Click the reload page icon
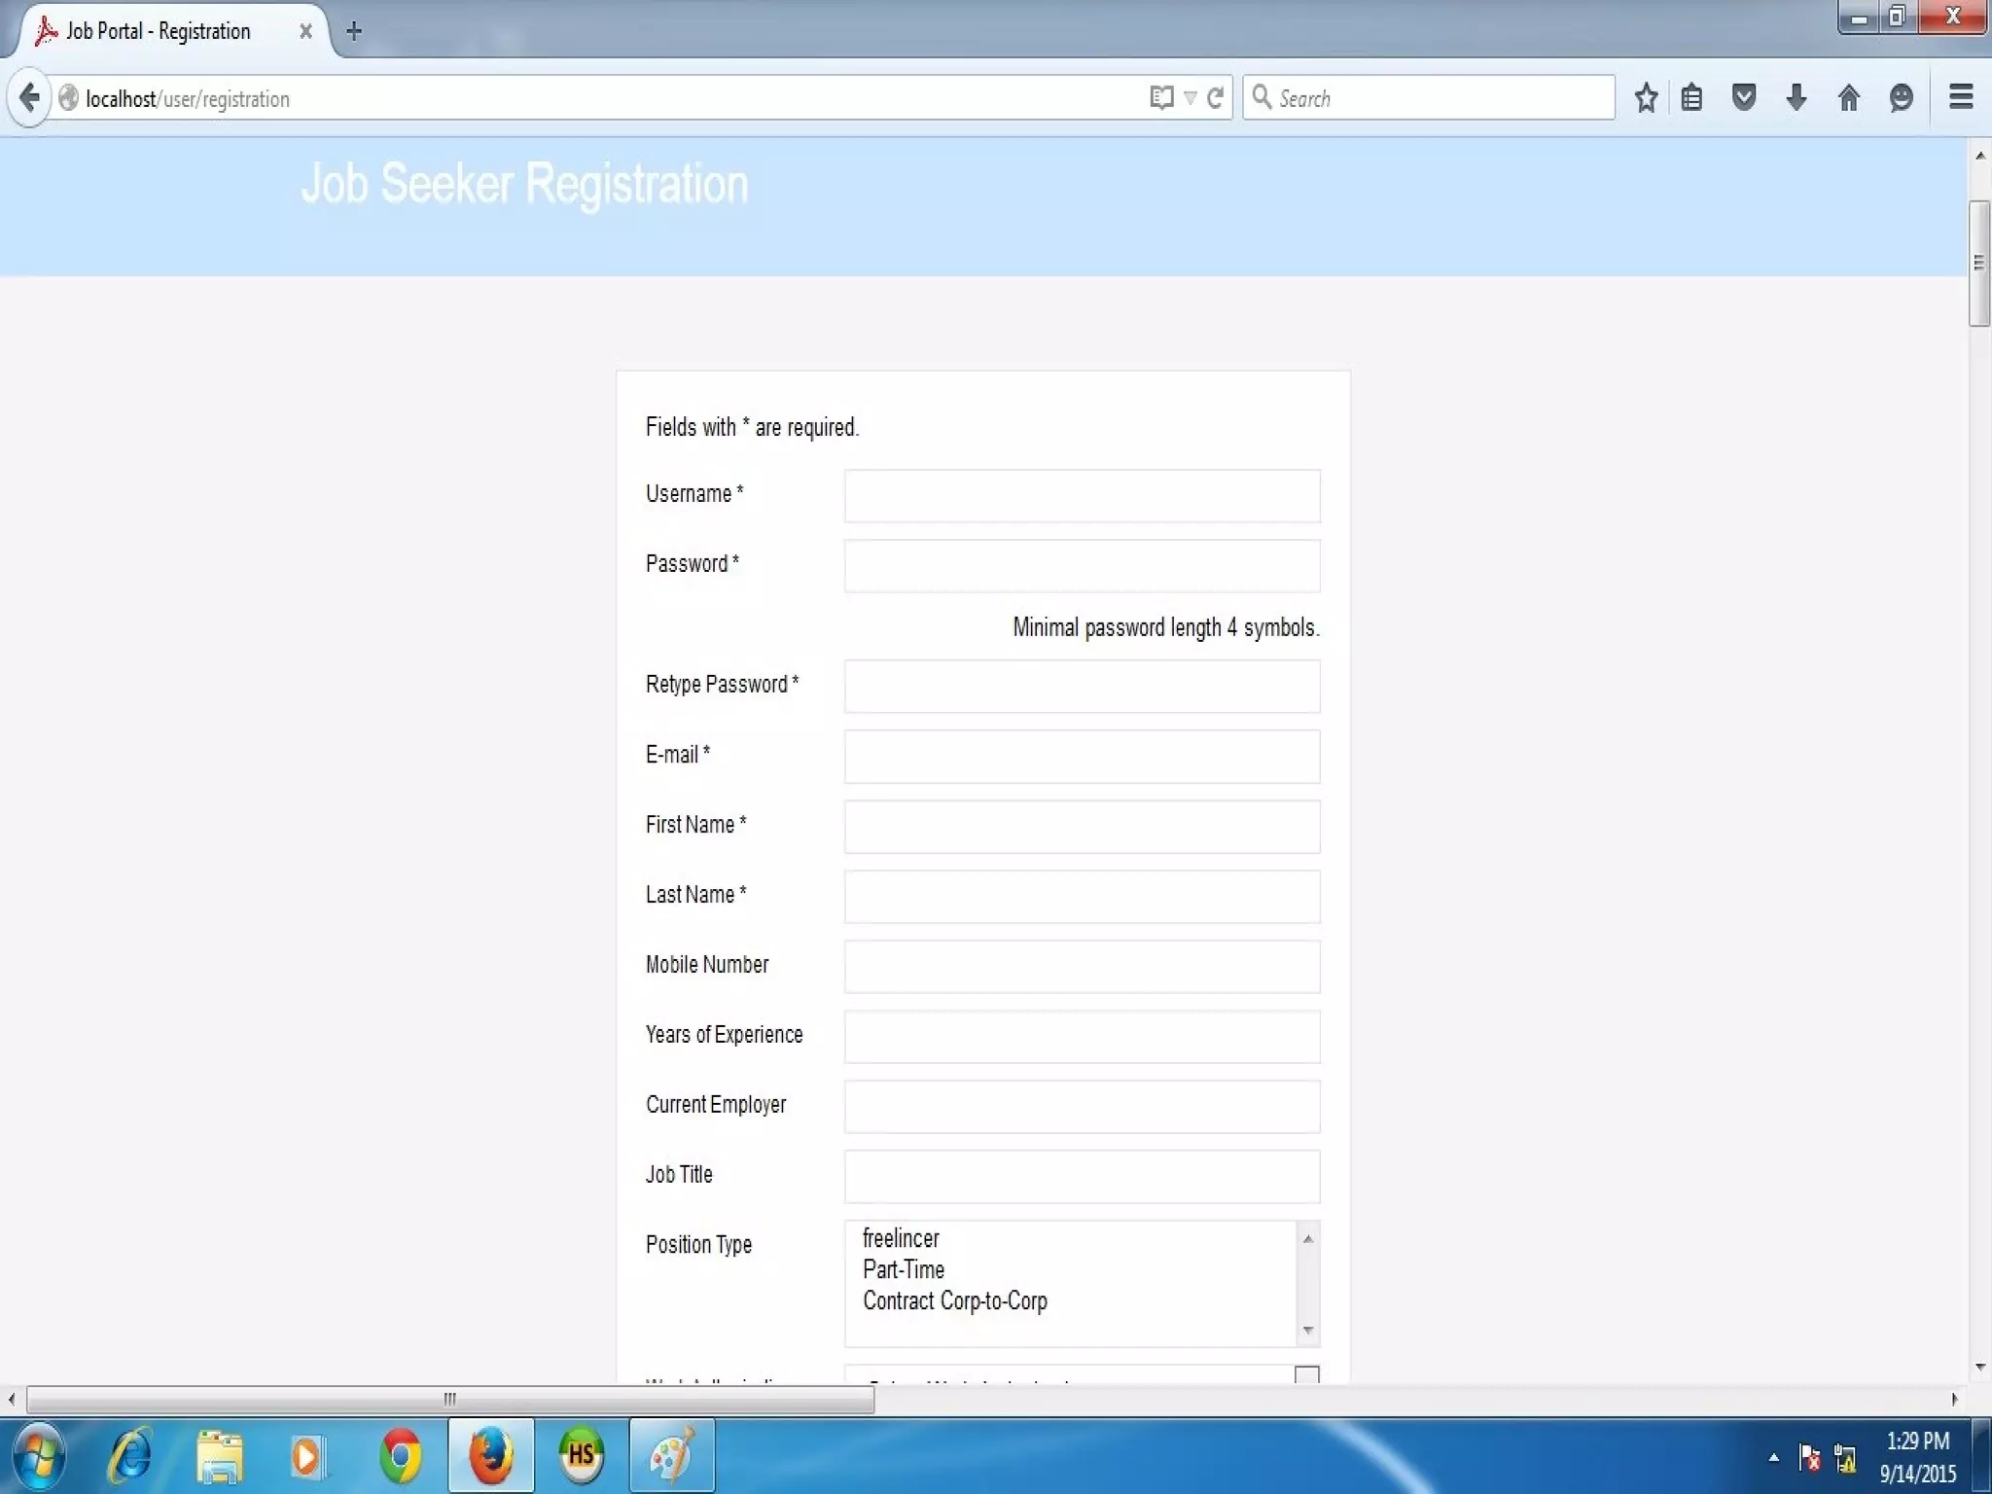1992x1494 pixels. (x=1215, y=98)
